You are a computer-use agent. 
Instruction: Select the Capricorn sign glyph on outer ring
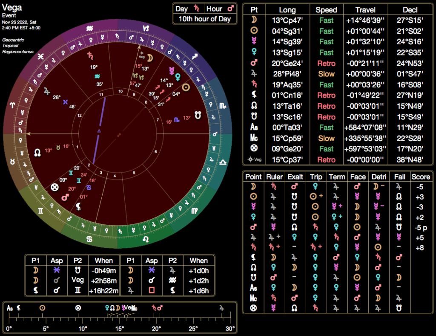tap(146, 28)
